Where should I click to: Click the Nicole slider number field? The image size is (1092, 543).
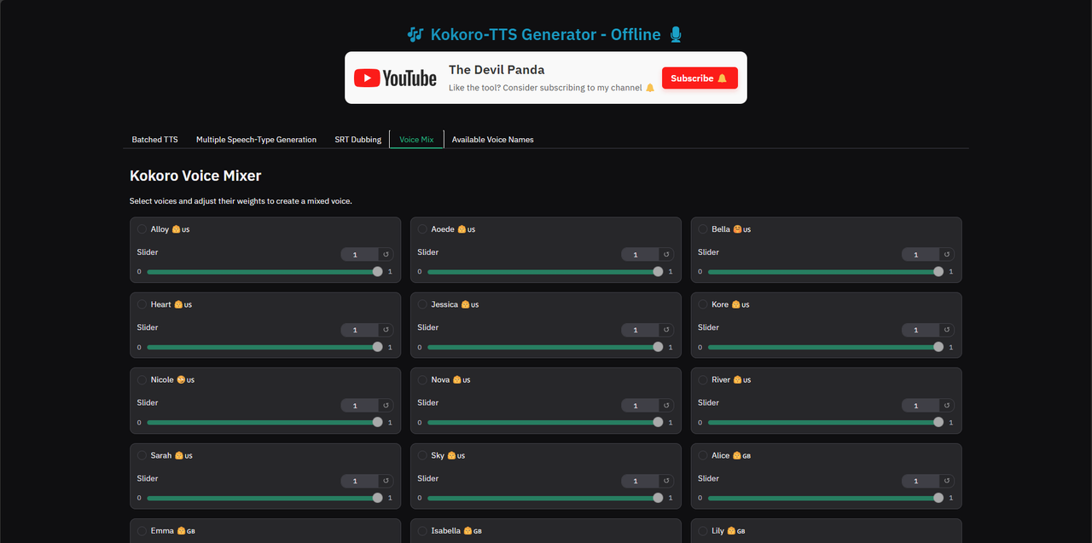pyautogui.click(x=359, y=406)
